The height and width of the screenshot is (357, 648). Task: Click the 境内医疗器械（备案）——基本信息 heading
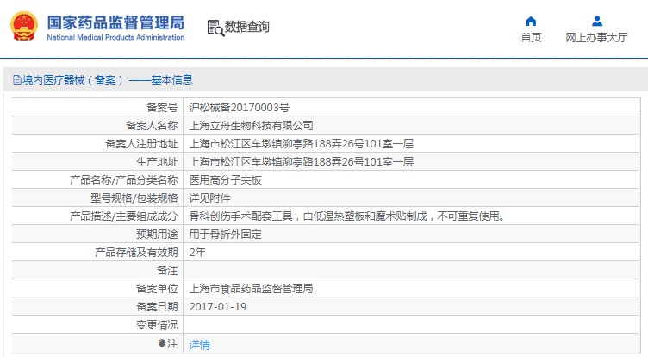click(108, 80)
